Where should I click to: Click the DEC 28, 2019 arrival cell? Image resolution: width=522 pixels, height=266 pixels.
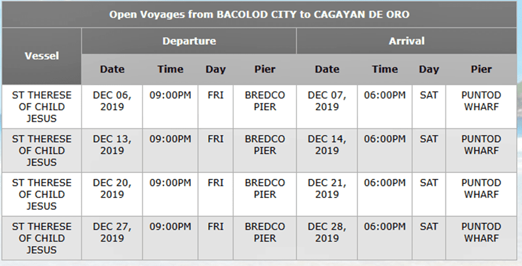327,232
